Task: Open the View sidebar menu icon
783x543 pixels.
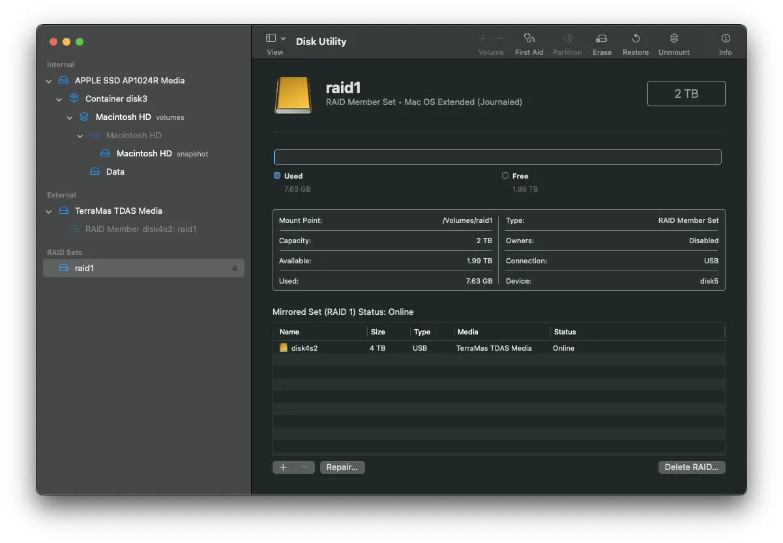Action: (275, 38)
